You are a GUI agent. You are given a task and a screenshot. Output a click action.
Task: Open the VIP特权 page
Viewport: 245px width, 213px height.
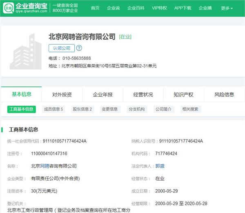pos(159,8)
